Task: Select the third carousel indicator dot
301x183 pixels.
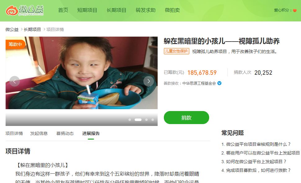Action: [146, 120]
